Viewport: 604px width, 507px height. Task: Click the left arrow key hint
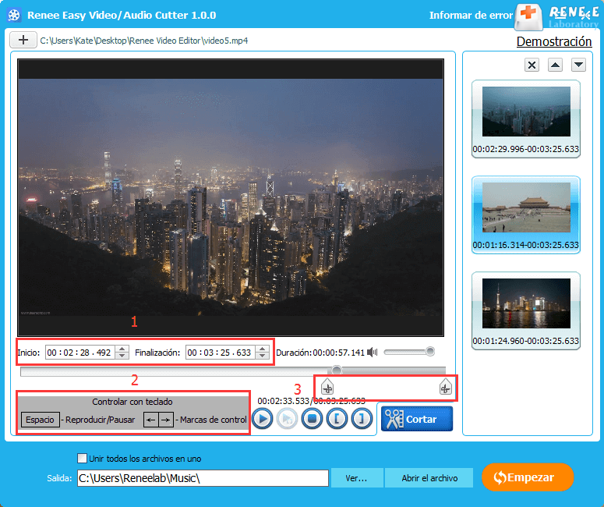[151, 420]
